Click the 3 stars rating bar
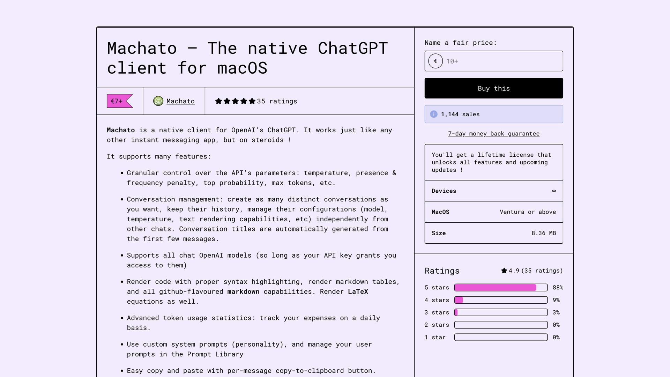 pyautogui.click(x=500, y=312)
